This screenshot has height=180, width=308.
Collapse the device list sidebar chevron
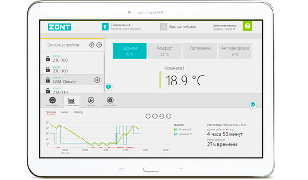[108, 86]
